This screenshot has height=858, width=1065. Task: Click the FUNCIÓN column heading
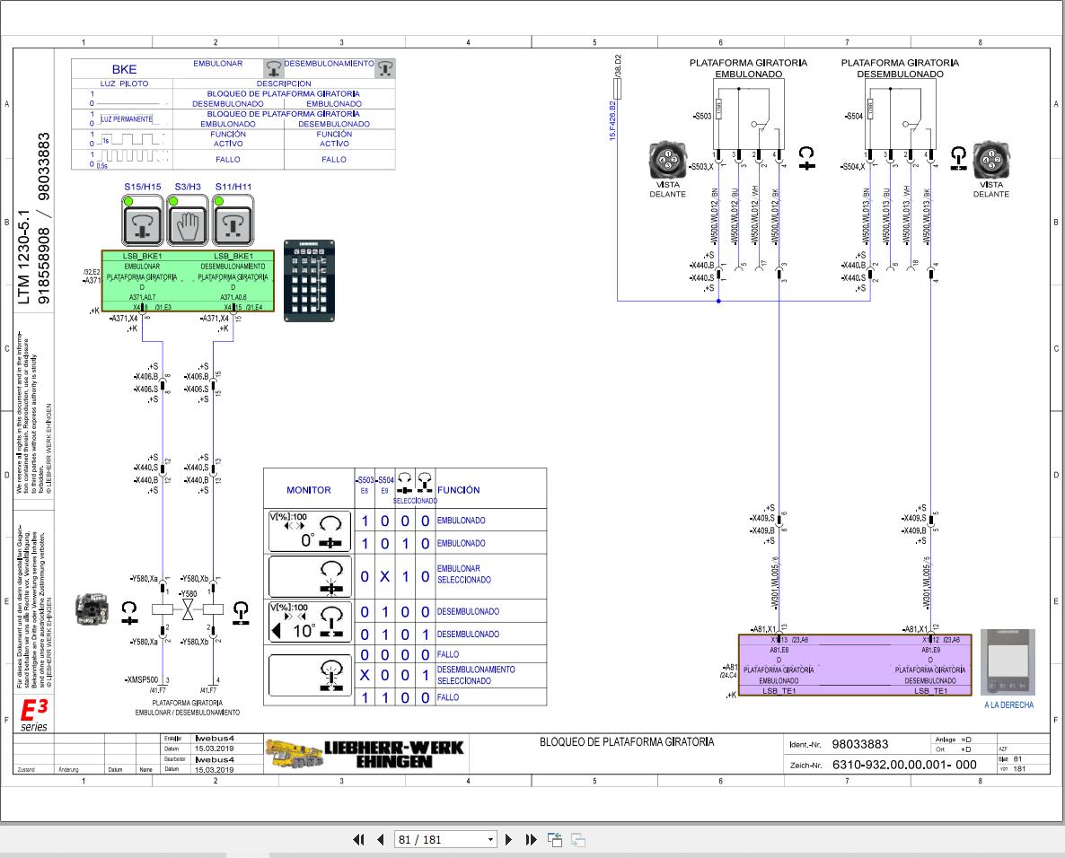459,489
